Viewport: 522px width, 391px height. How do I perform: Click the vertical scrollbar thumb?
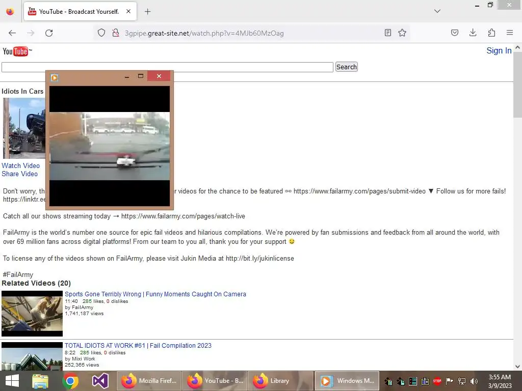[518, 85]
